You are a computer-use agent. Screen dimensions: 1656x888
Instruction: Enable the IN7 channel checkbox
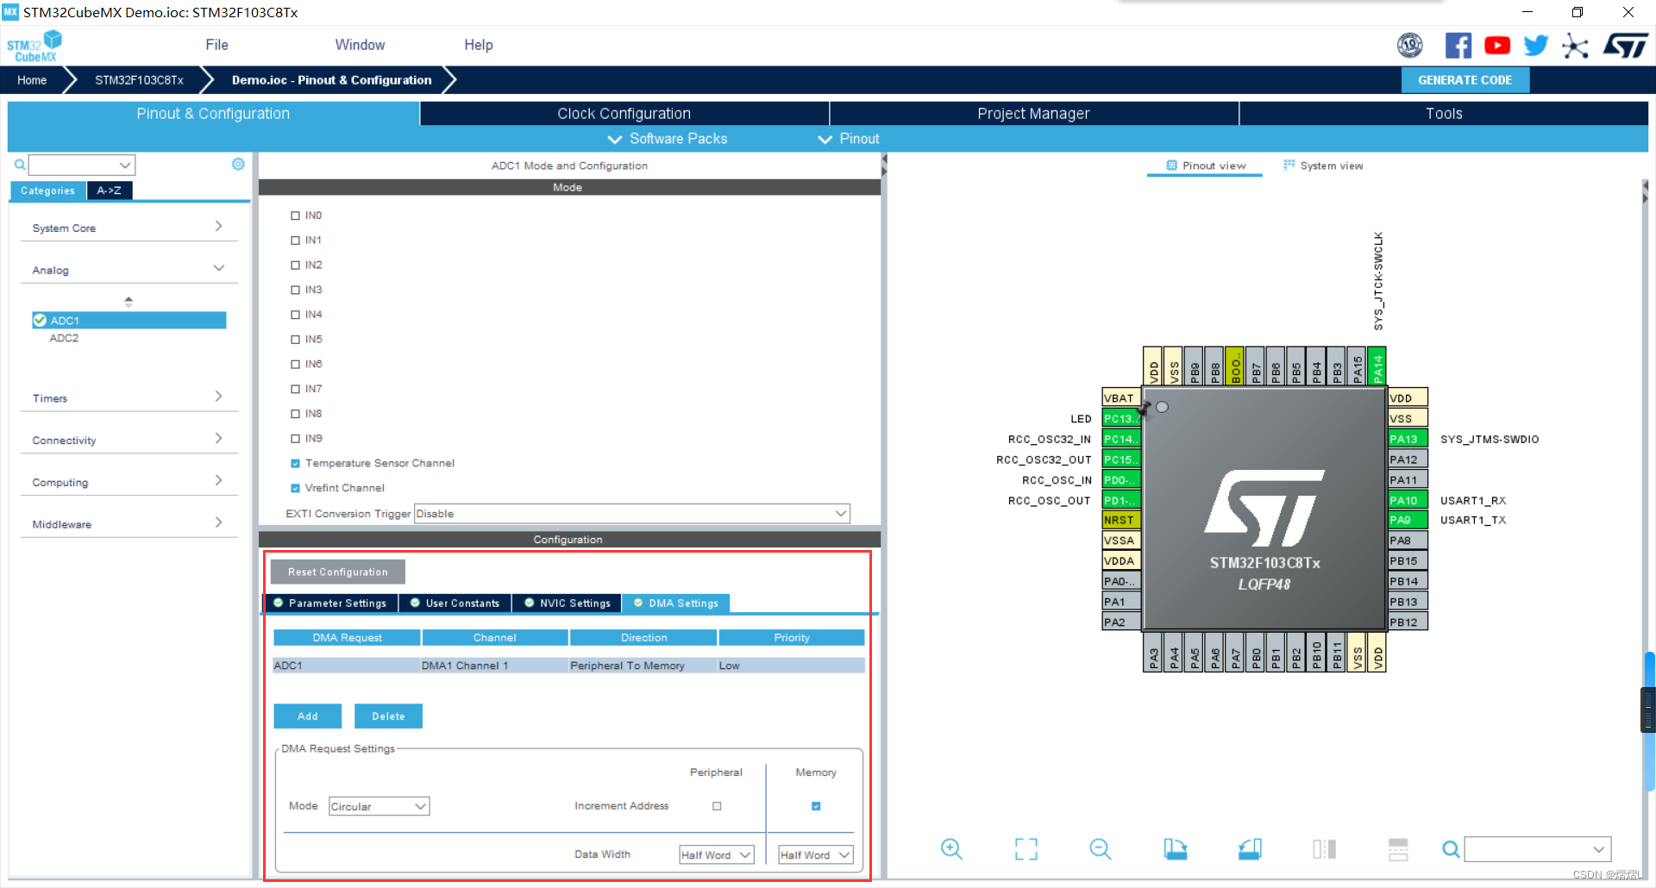(x=295, y=389)
